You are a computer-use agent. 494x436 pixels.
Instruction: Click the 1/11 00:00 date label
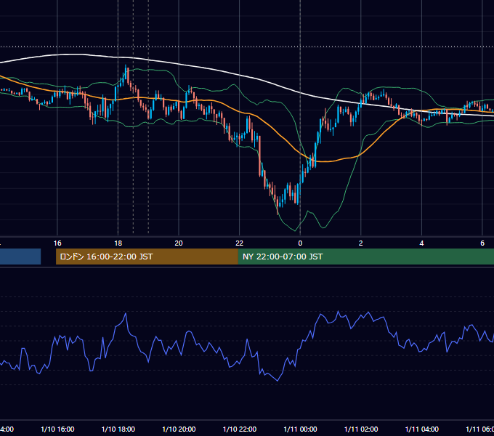point(300,429)
